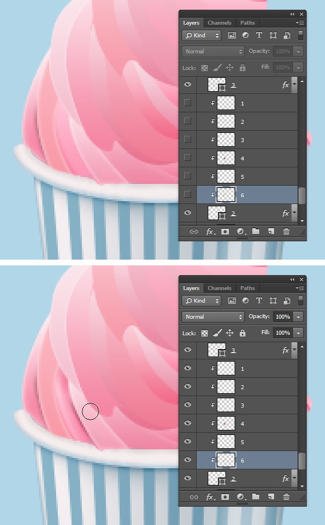Click Opacity 100% field in lower panel

283,316
